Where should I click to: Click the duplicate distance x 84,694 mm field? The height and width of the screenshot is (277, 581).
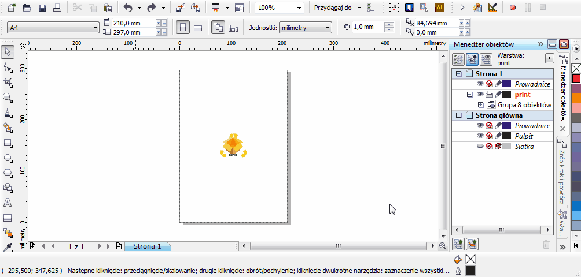click(x=437, y=23)
